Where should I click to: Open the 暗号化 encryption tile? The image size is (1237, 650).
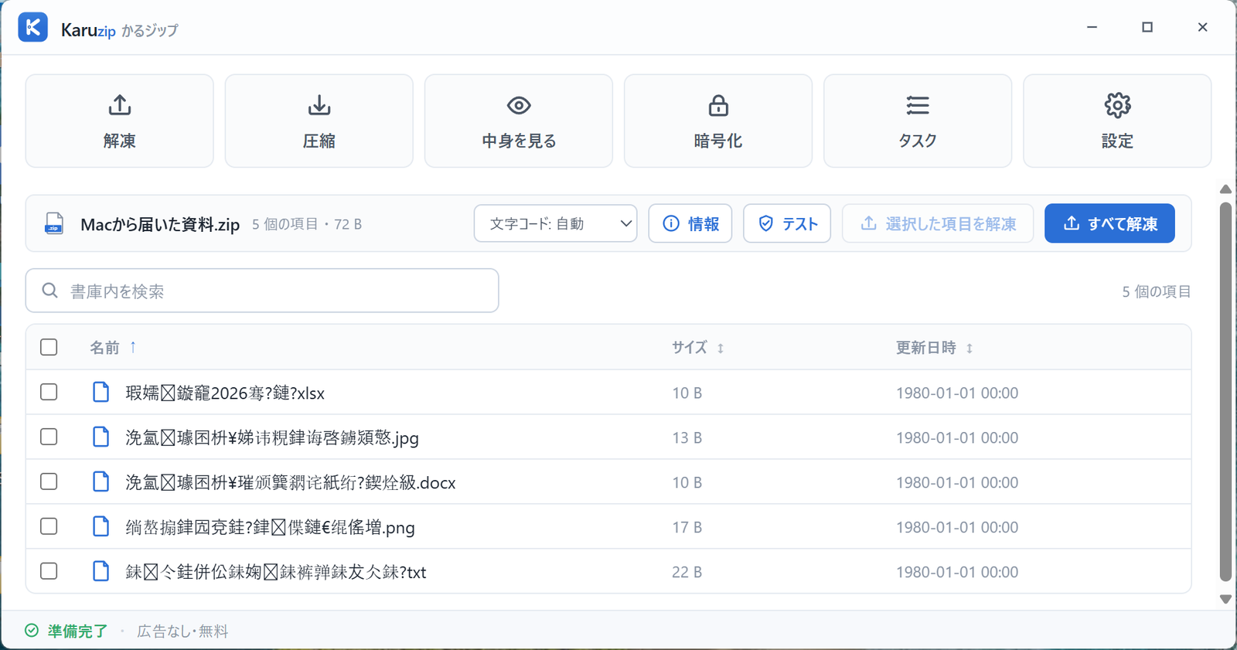tap(718, 121)
